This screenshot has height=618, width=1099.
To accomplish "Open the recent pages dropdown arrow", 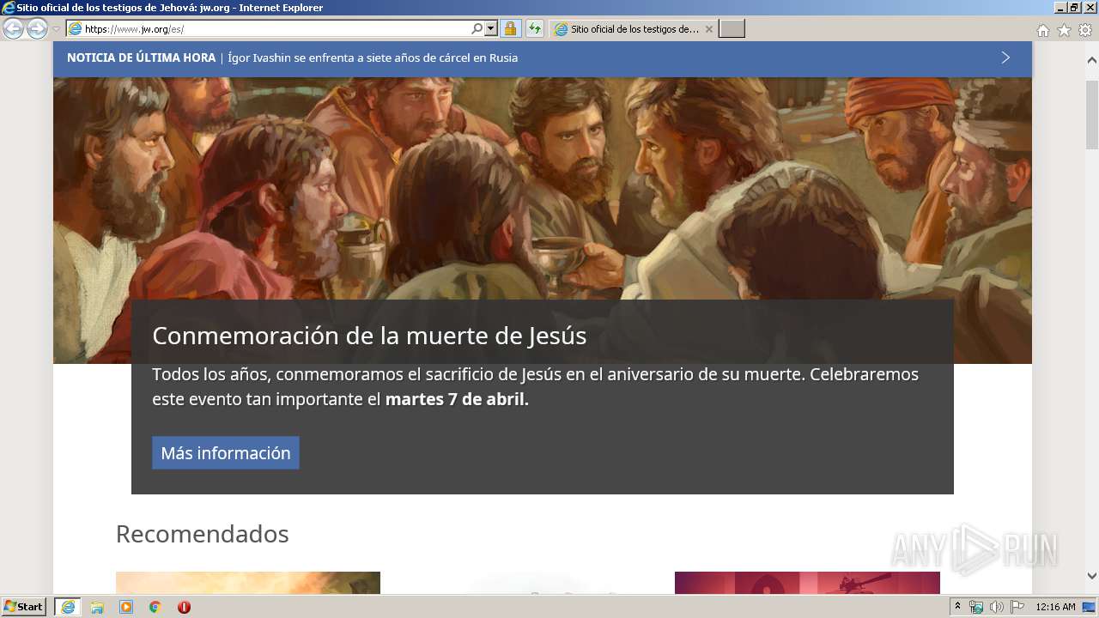I will (x=56, y=29).
